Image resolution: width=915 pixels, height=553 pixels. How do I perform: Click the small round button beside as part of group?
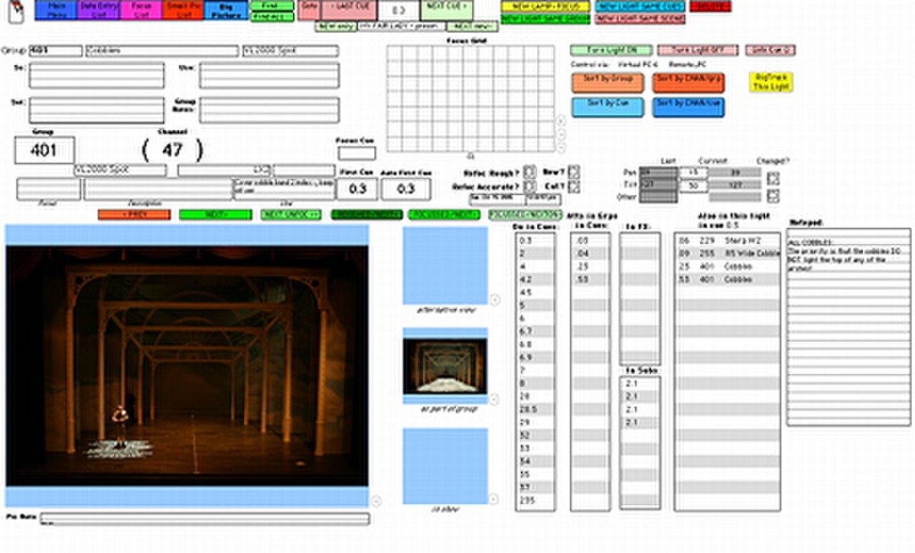pyautogui.click(x=493, y=399)
